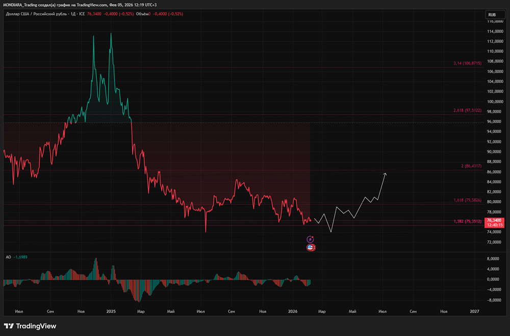Click the 78,0000 price scale label
This screenshot has height=336, width=510.
[495, 212]
